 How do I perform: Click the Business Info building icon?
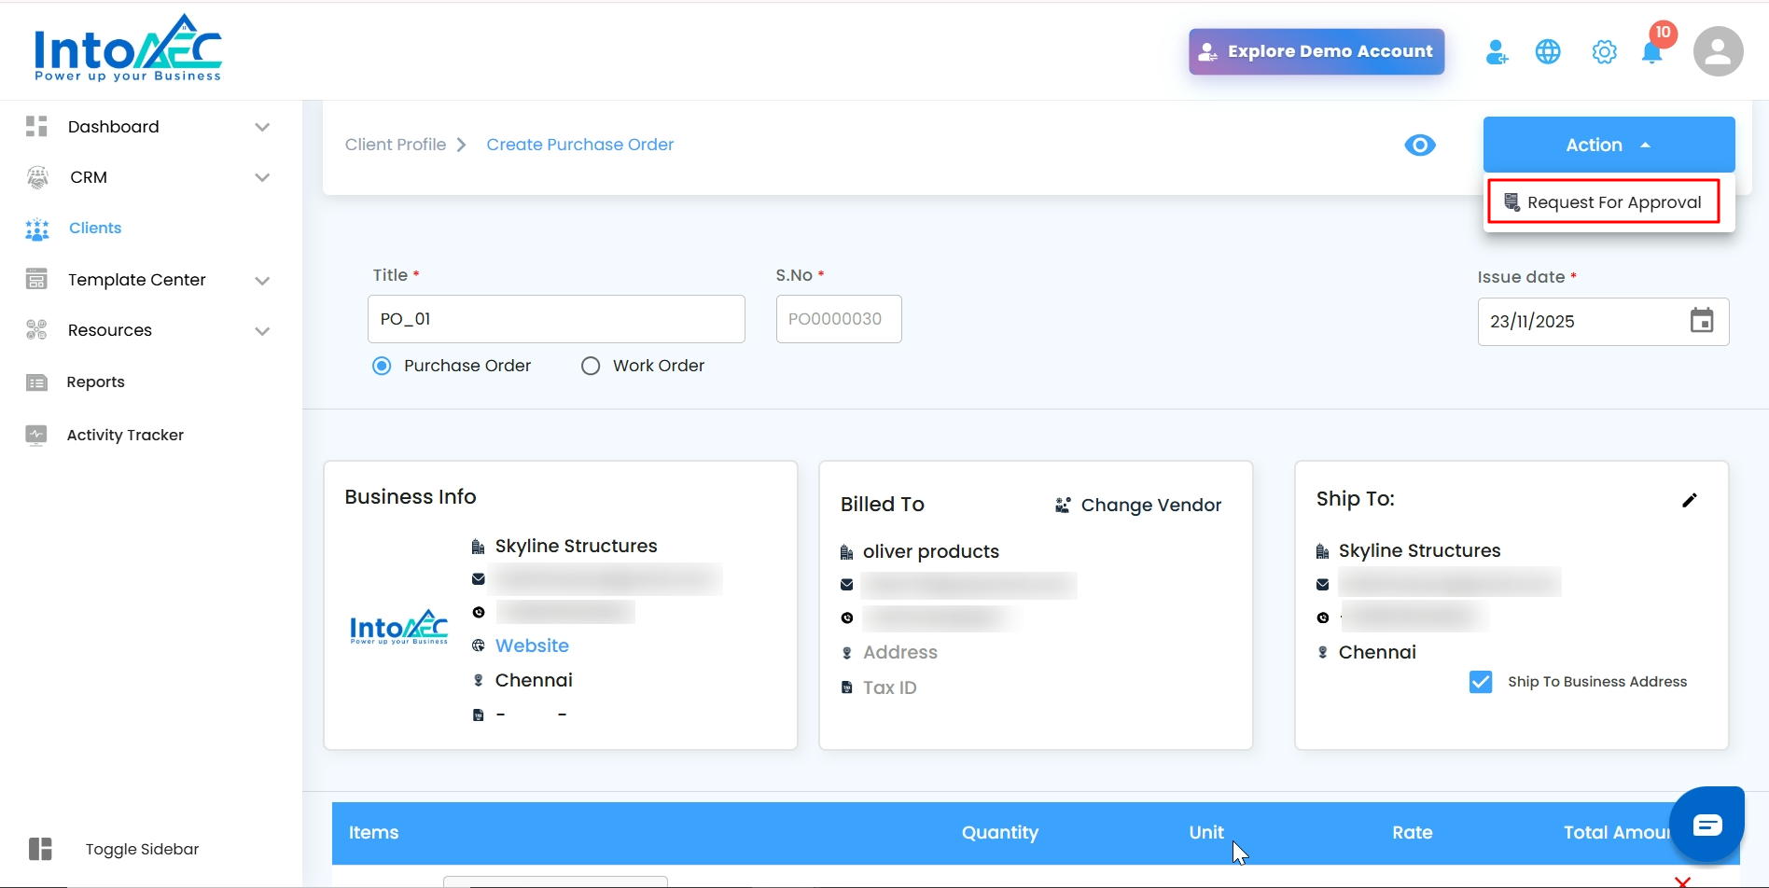coord(479,547)
